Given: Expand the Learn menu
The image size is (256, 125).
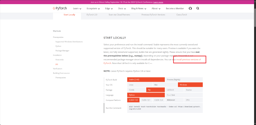Looking at the screenshot, I should point(77,9).
